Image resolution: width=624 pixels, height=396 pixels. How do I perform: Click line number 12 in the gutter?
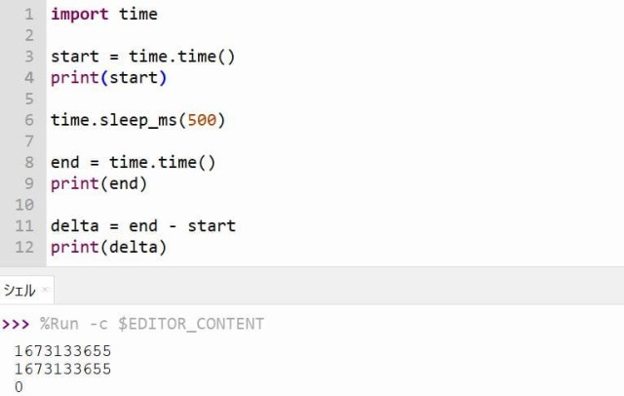coord(24,247)
